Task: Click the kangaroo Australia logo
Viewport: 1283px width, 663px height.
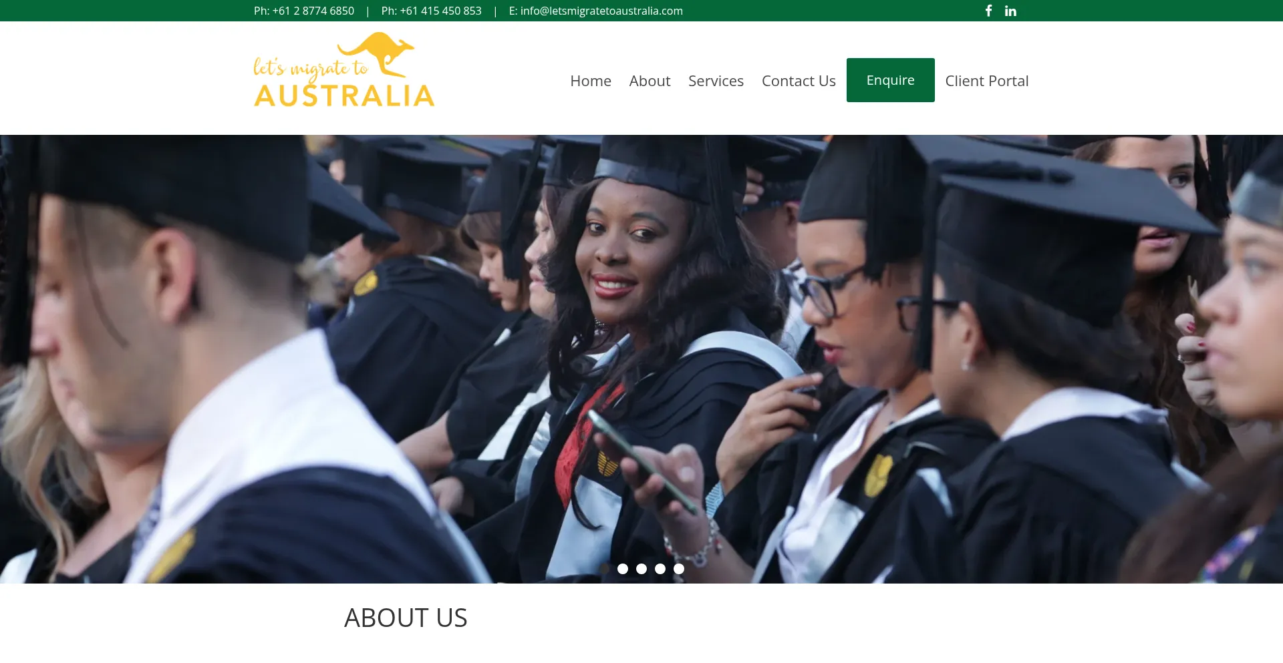Action: point(344,70)
